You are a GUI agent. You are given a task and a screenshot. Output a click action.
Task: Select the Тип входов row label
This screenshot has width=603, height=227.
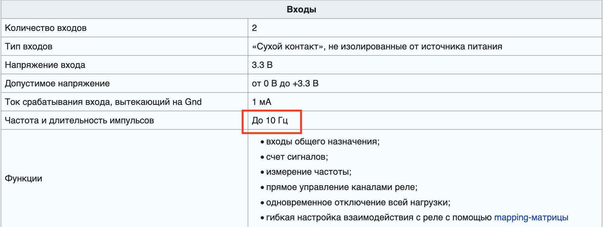tap(29, 47)
